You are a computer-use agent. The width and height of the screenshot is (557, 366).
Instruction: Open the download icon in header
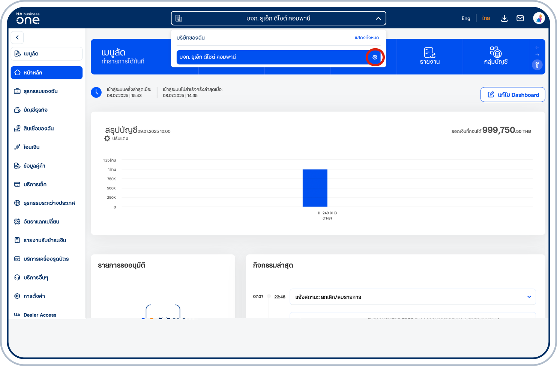coord(504,18)
